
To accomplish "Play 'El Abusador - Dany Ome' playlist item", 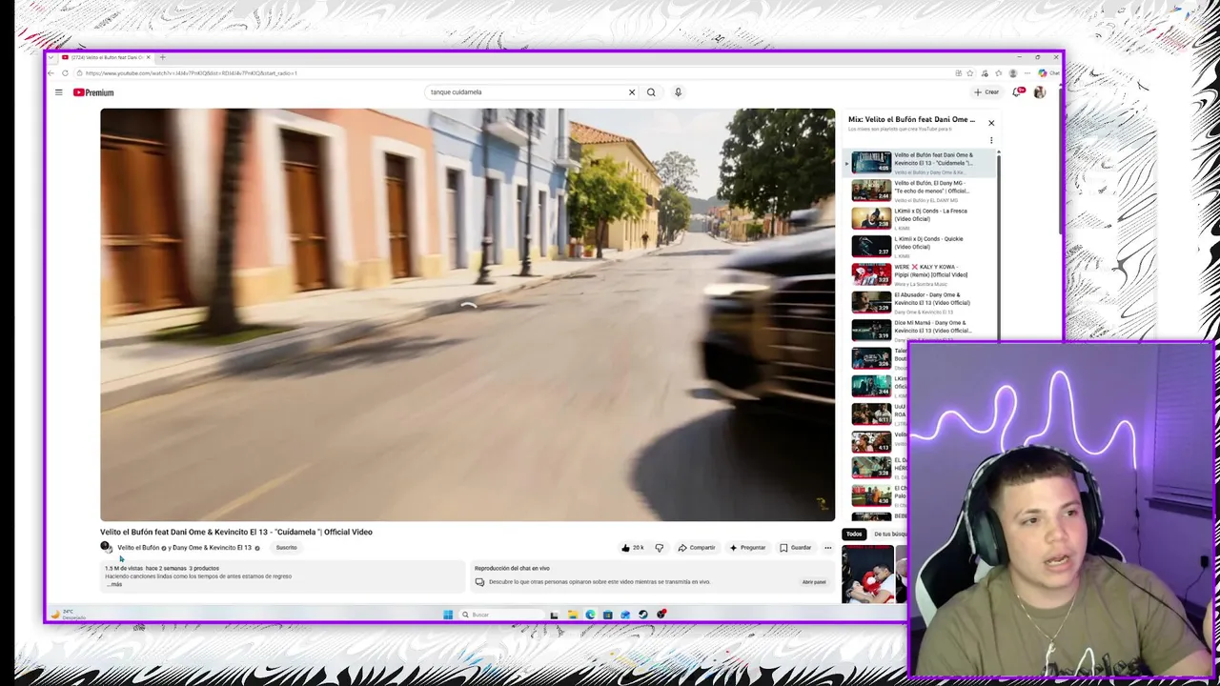I will pyautogui.click(x=921, y=302).
